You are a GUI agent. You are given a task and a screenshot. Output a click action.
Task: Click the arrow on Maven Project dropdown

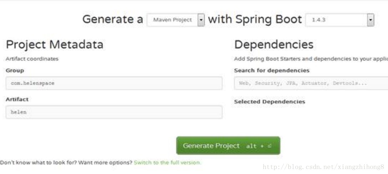click(x=201, y=20)
